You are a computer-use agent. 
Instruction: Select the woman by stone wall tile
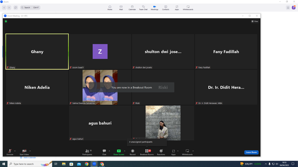(x=163, y=123)
